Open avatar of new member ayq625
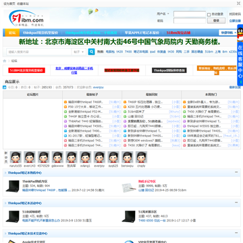Screen dimensions: 243x243 tap(113, 157)
